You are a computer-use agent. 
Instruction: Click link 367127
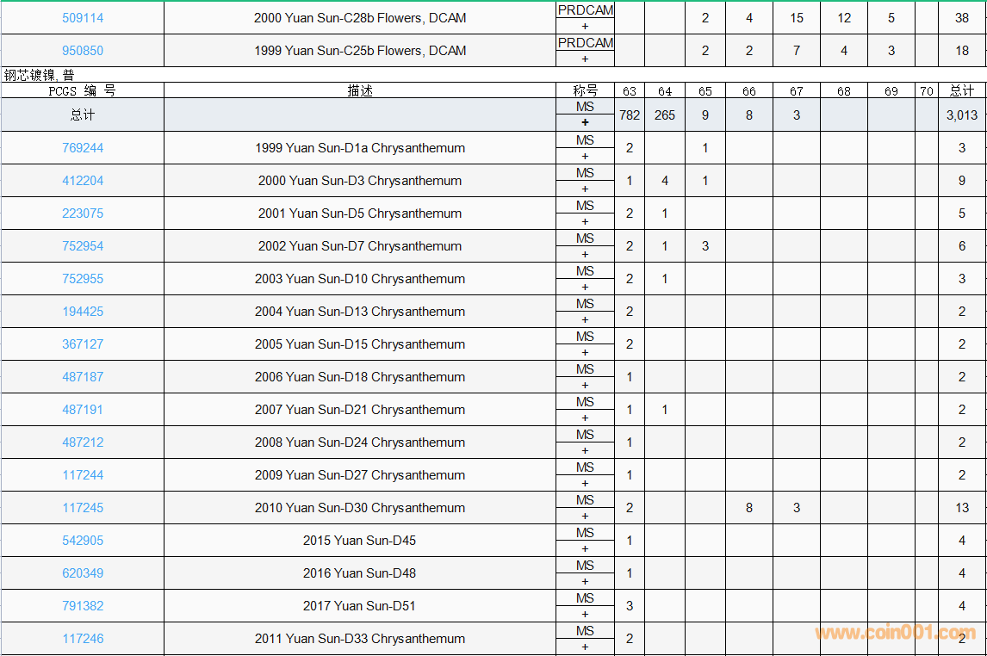click(x=83, y=344)
